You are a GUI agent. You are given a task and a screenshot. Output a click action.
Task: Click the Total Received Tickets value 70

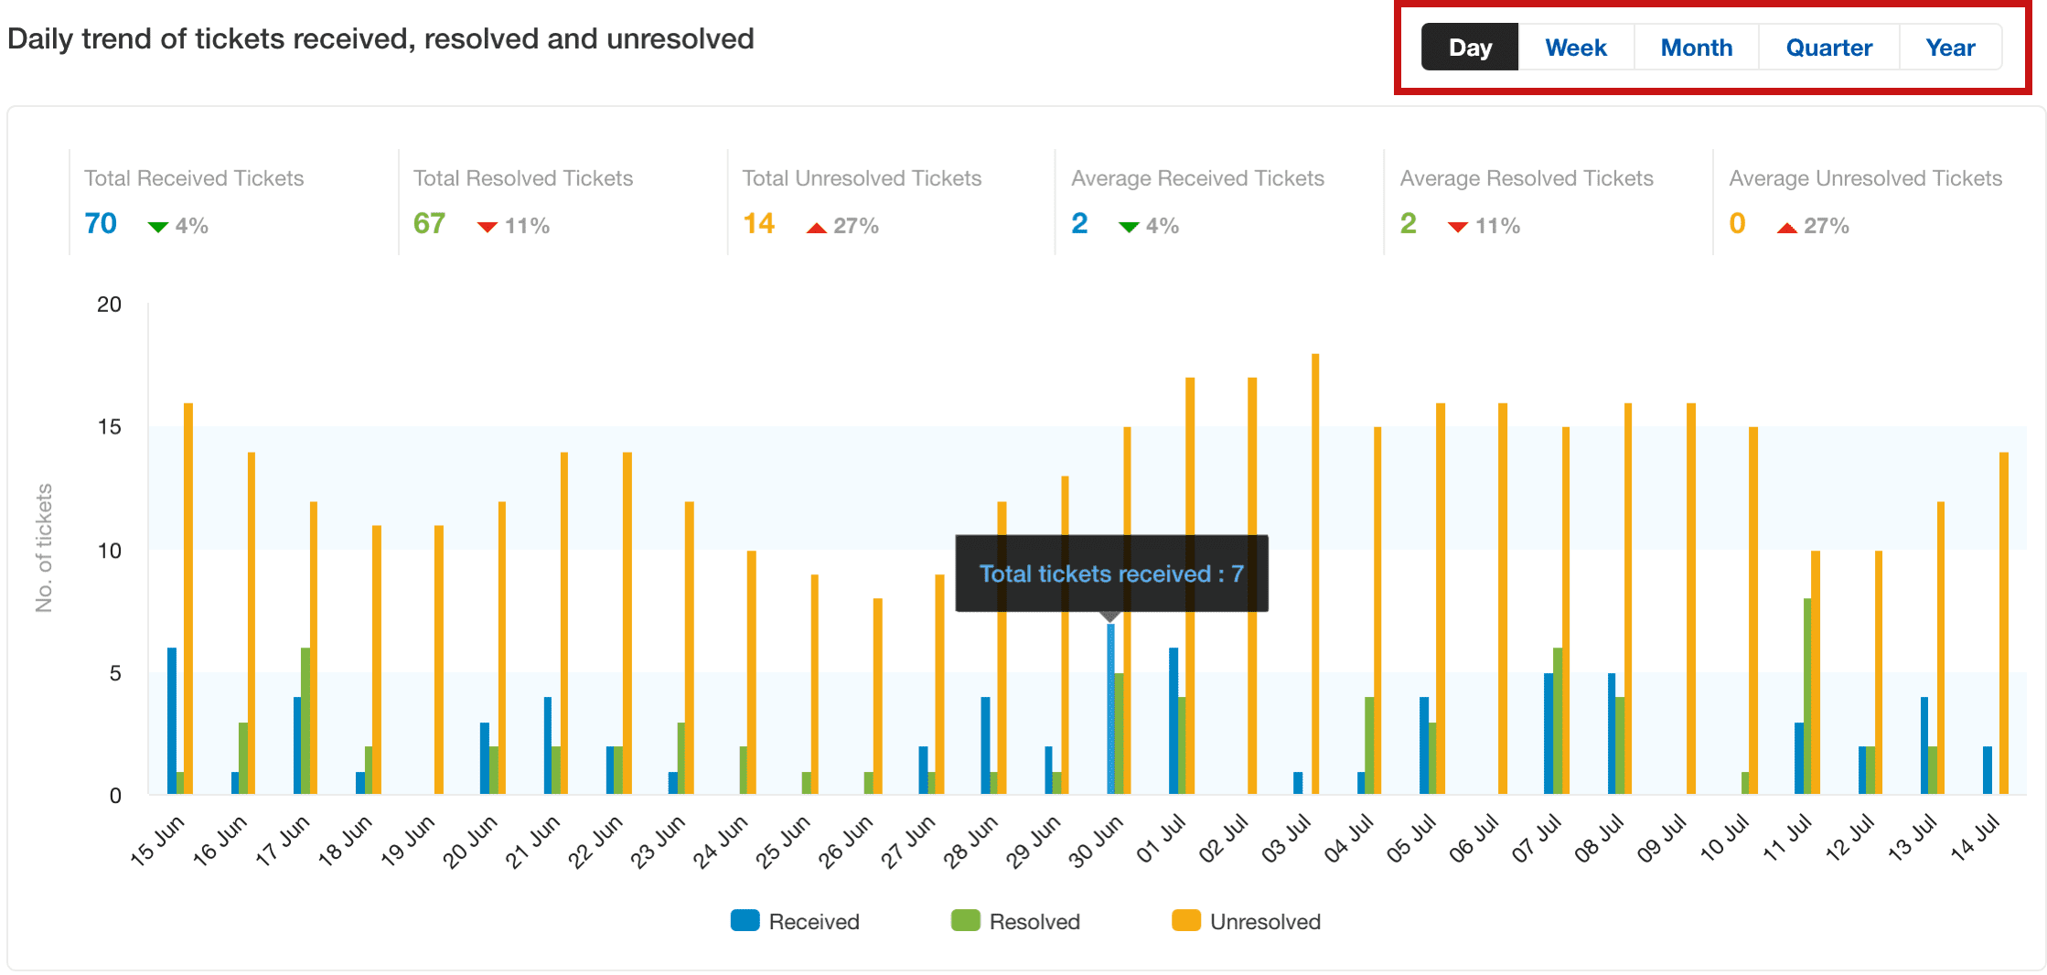[101, 223]
